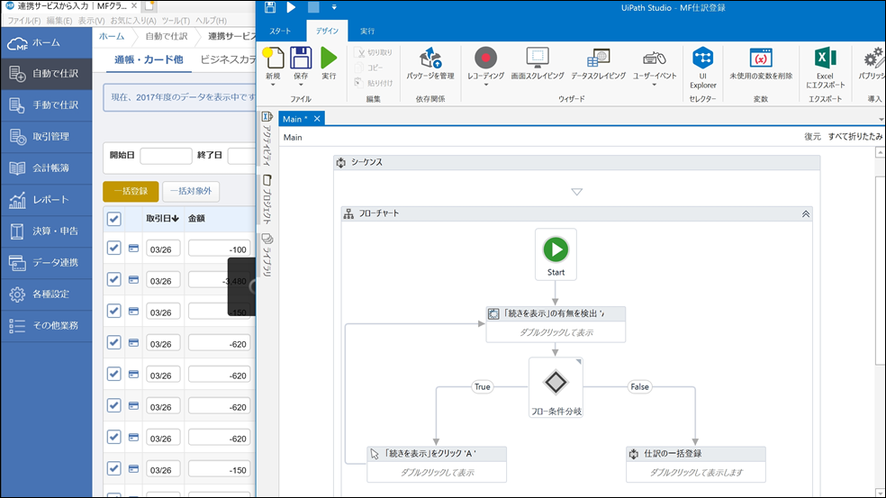Open 取引管理 in the MF Cloud sidebar
The image size is (886, 498).
(46, 137)
